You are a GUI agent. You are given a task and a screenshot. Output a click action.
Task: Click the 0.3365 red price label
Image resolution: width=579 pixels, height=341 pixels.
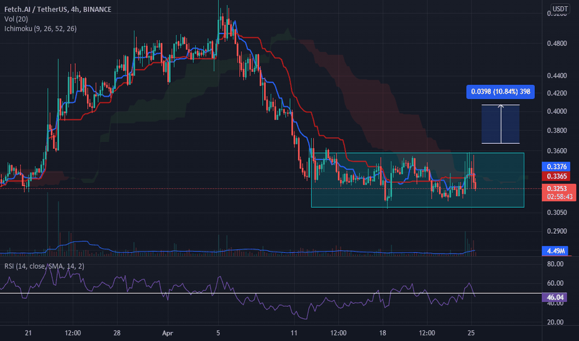[x=556, y=176]
